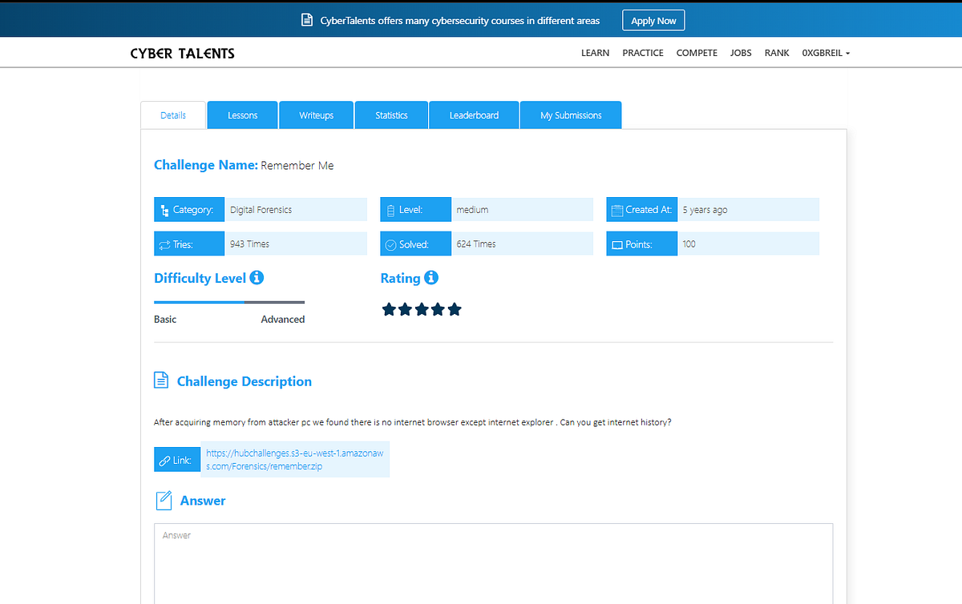Click the CYBER TALENTS logo
Screen dimensions: 962x604
[182, 54]
